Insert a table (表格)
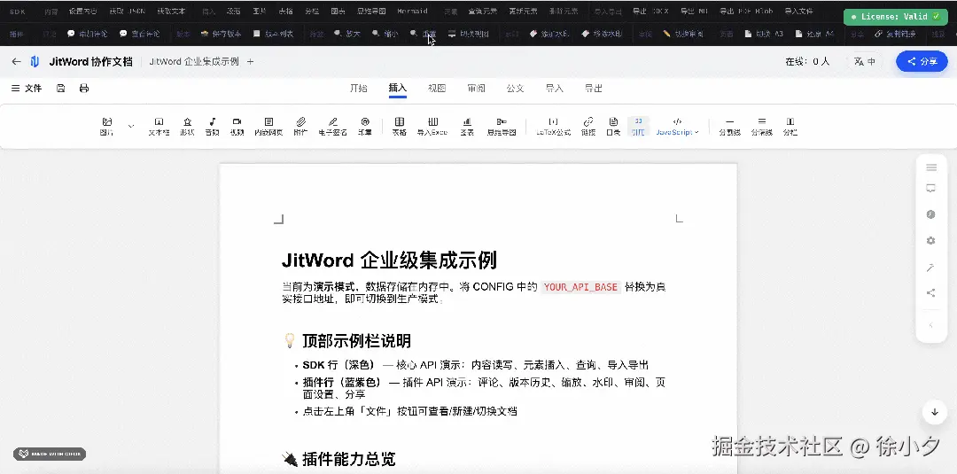Screen dimensions: 957x474 point(399,127)
